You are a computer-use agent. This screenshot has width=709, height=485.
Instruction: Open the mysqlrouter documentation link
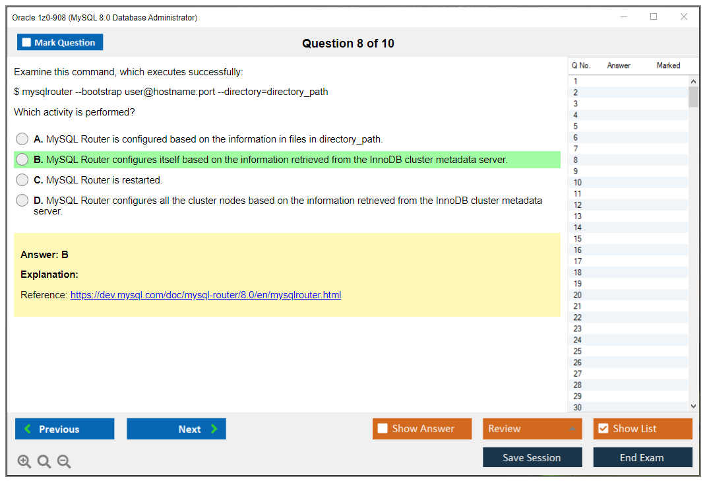205,295
